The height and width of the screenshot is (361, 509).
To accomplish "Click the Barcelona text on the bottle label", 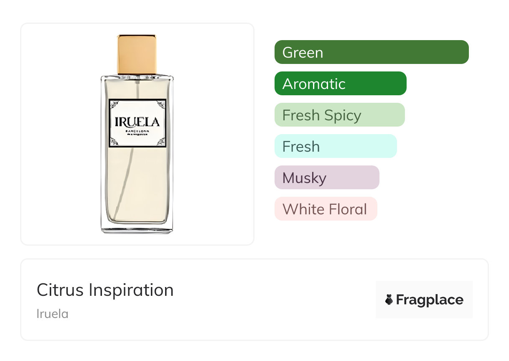I will [x=137, y=131].
